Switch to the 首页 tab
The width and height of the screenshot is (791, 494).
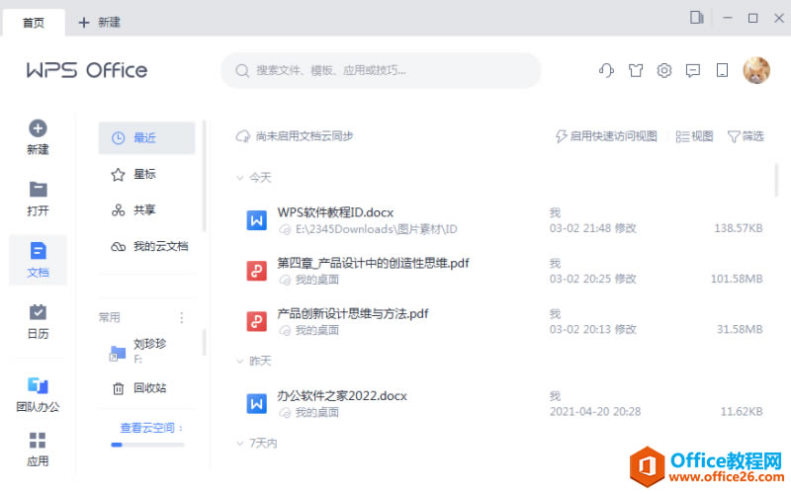pos(34,23)
